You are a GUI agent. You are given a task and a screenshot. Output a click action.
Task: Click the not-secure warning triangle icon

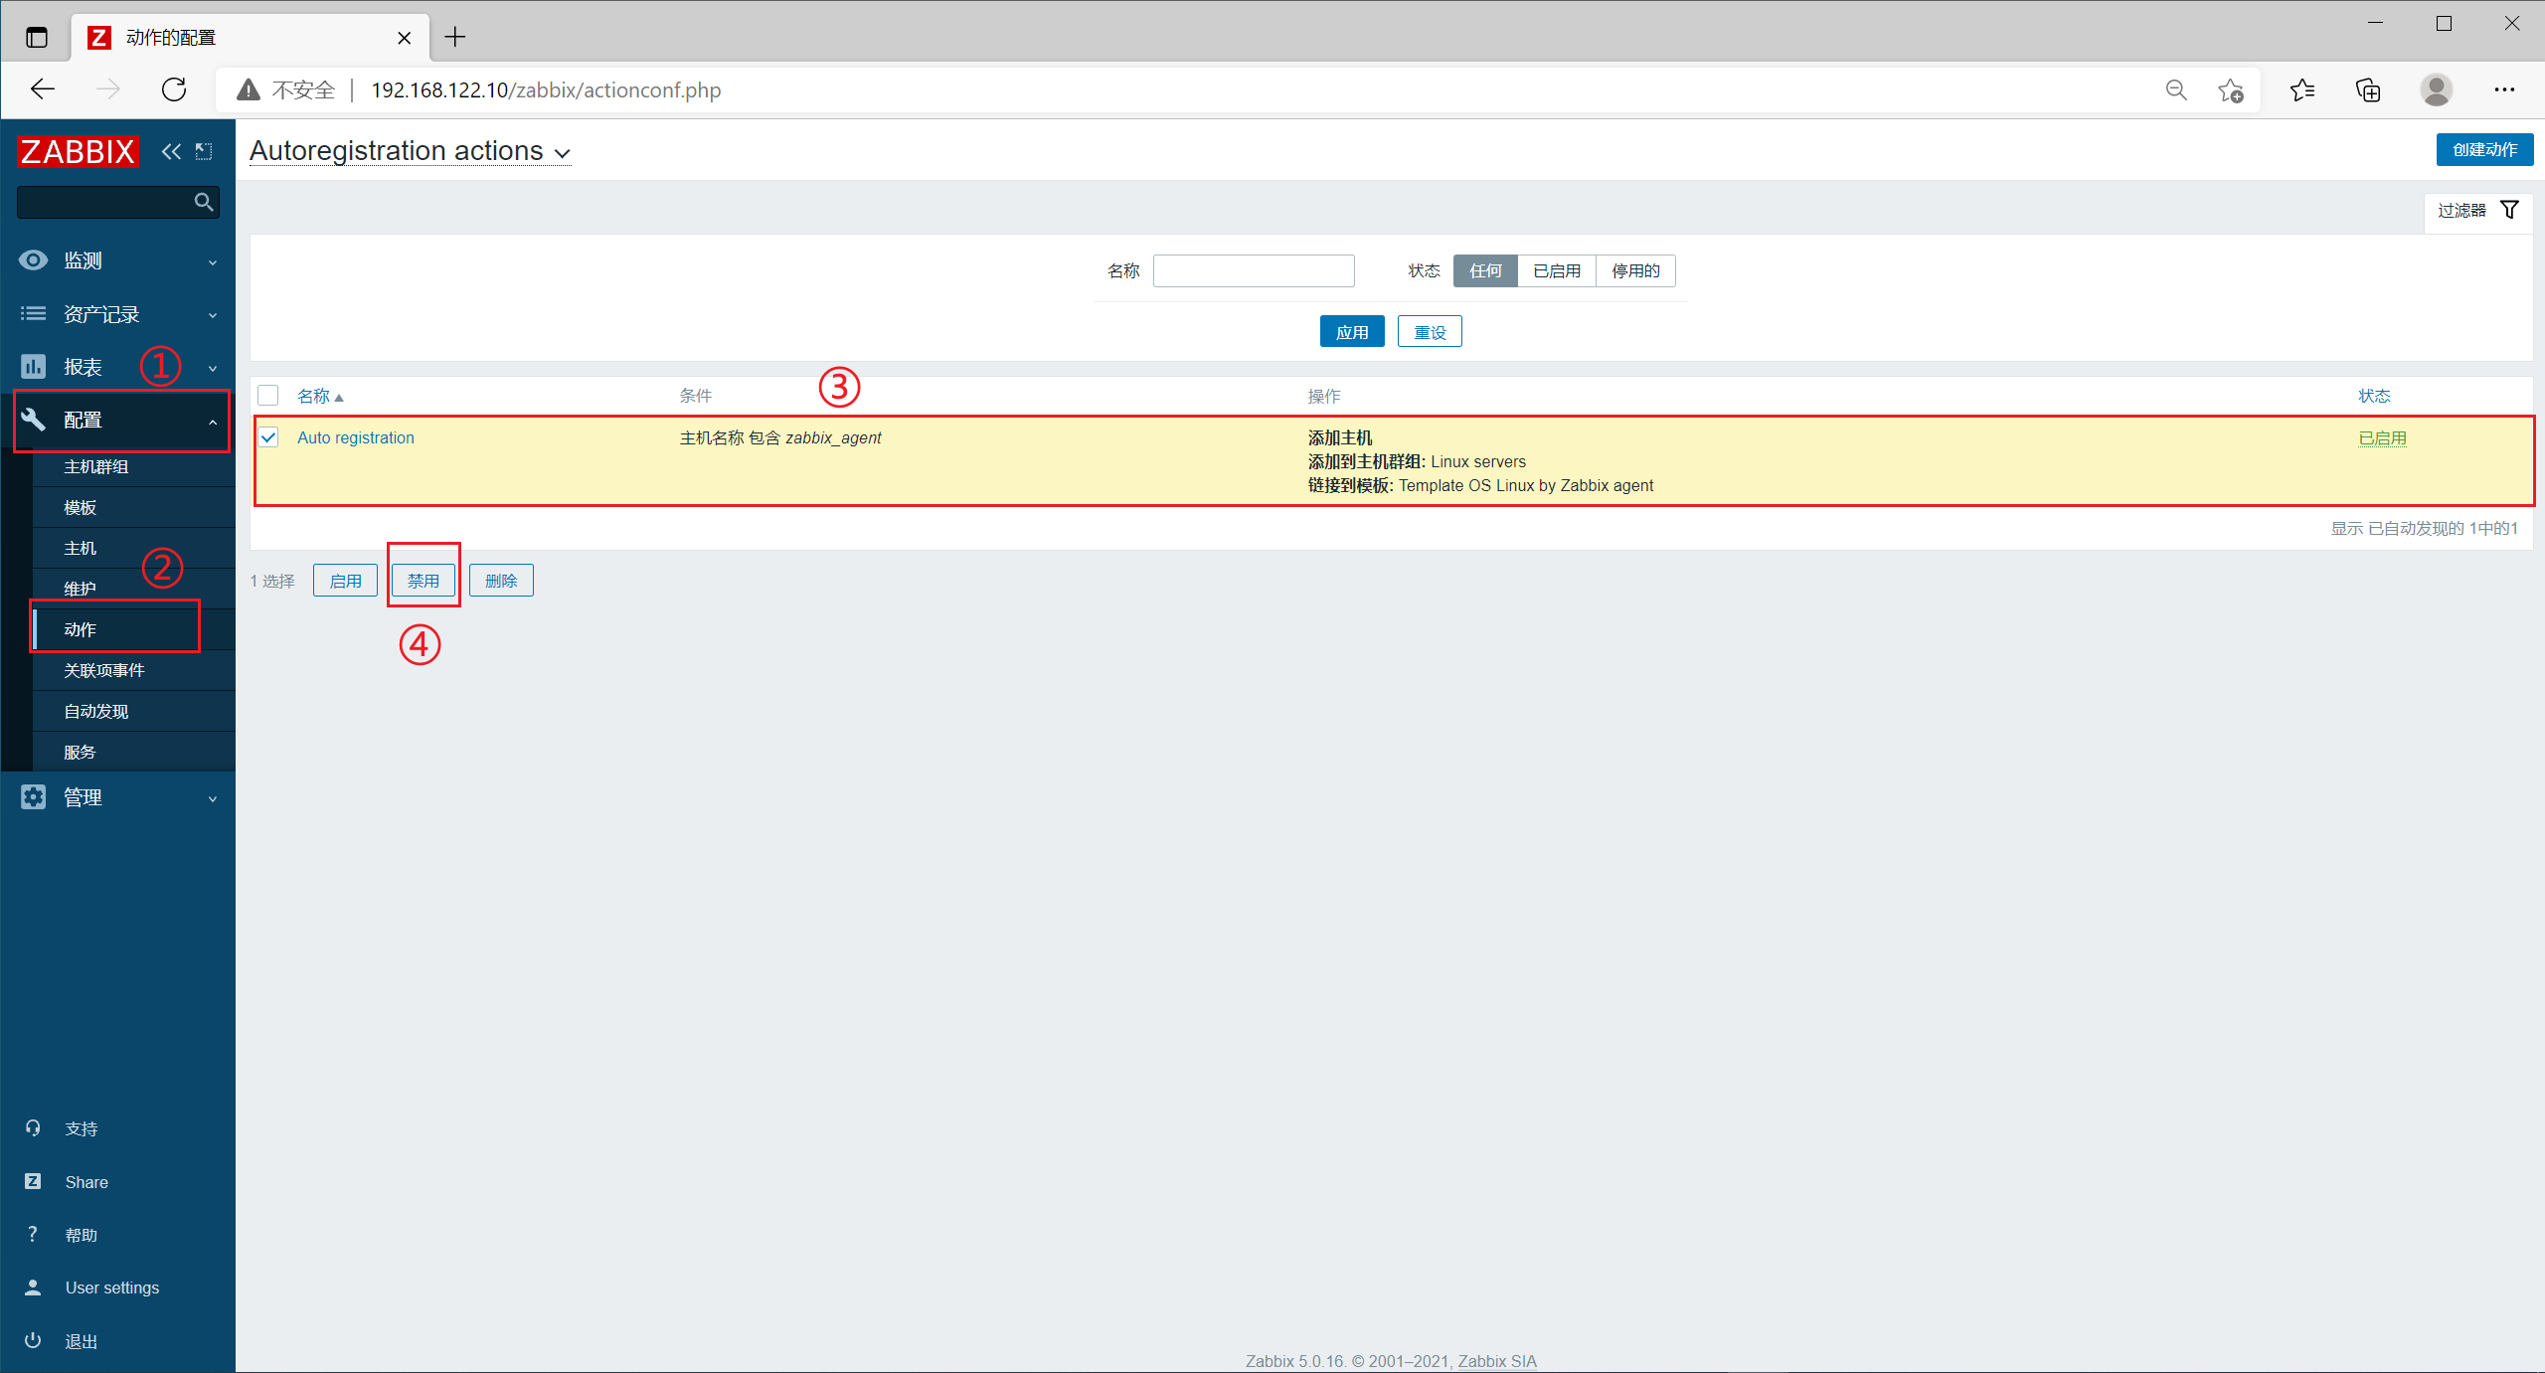(248, 90)
